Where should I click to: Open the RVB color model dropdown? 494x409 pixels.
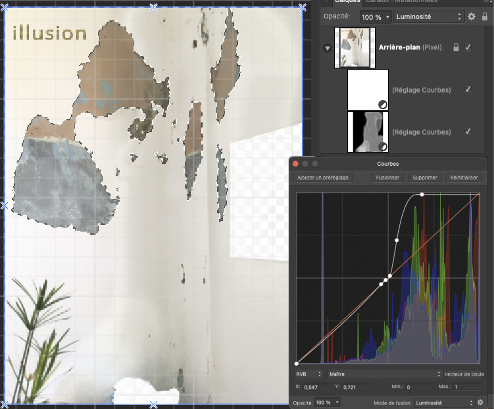(309, 374)
